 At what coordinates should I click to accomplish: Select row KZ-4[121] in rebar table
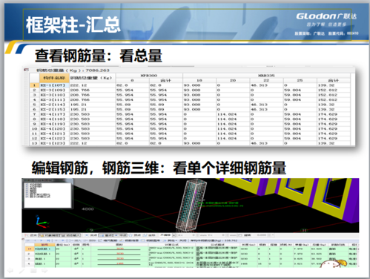coord(190,134)
